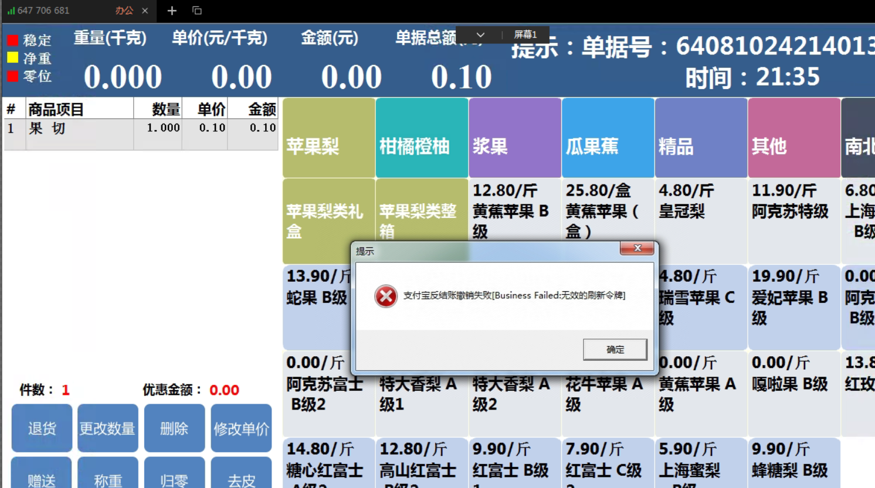Close the 办公 tab
This screenshot has width=875, height=488.
[x=145, y=11]
